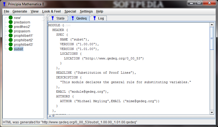Click the green circle next to propaxiom
The height and width of the screenshot is (127, 218).
point(11,31)
